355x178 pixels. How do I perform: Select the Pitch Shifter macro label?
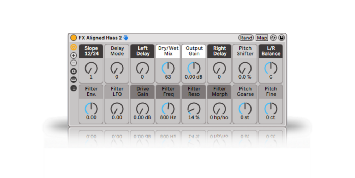point(245,51)
